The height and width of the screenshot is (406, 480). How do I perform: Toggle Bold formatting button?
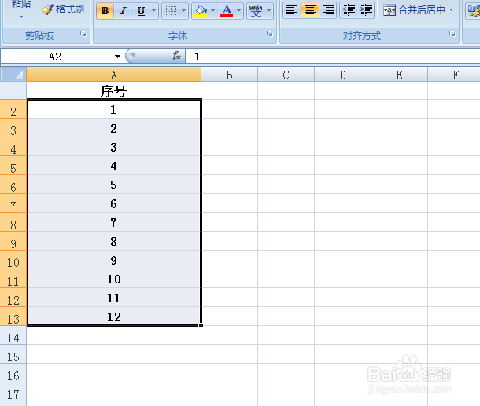point(105,11)
